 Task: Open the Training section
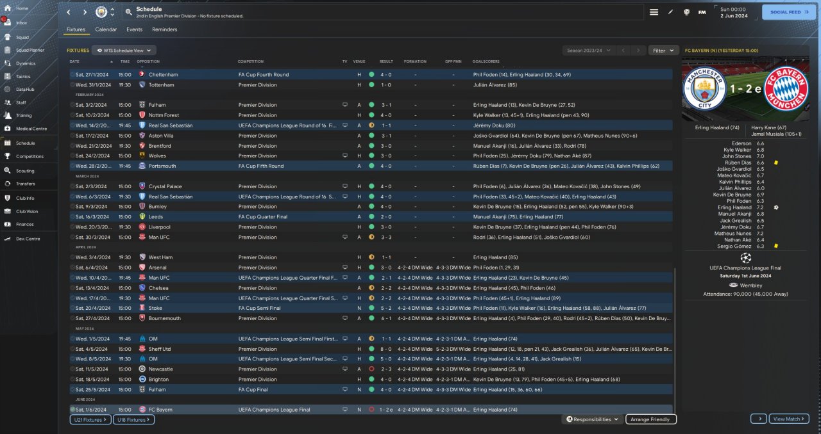click(x=28, y=116)
